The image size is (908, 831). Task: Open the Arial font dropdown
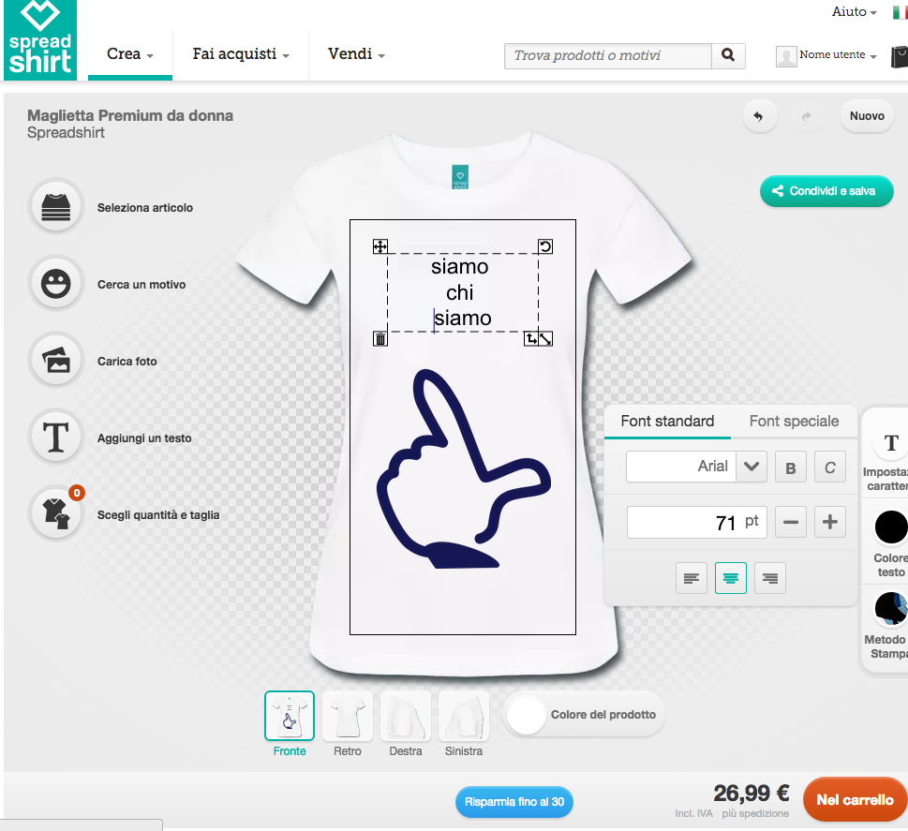click(752, 467)
